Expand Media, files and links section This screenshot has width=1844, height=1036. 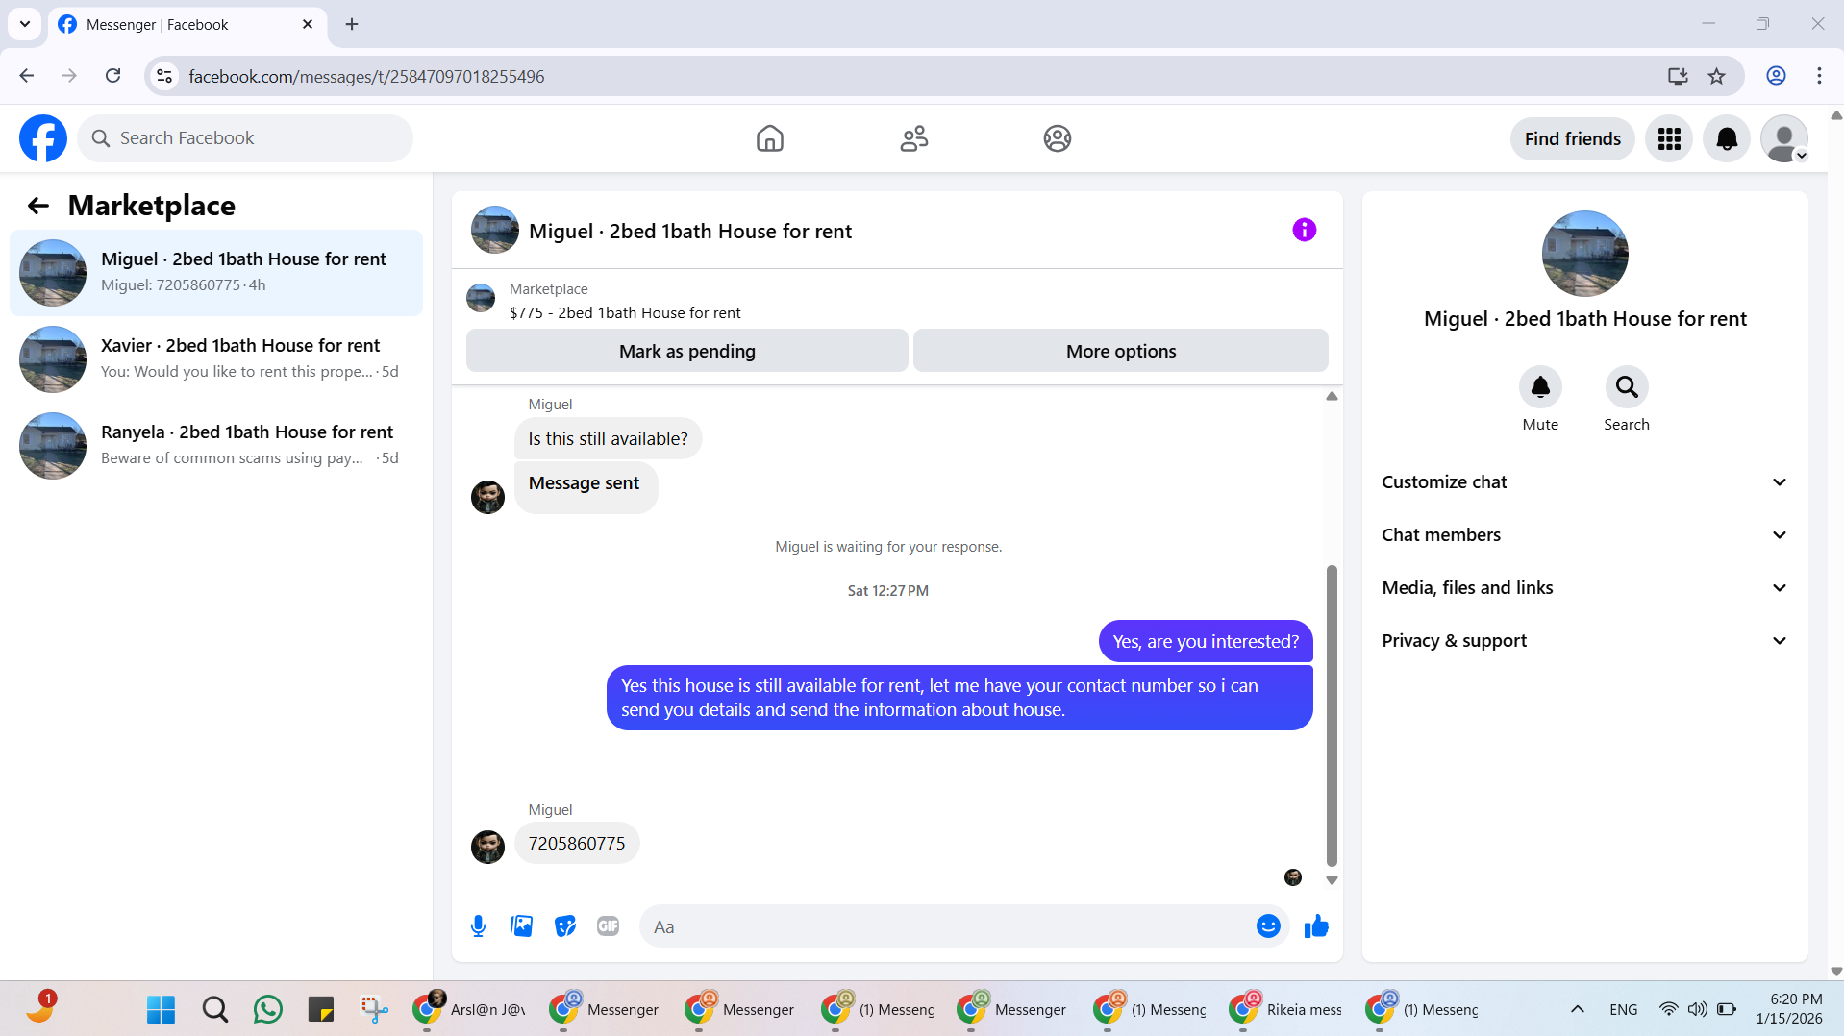coord(1584,588)
